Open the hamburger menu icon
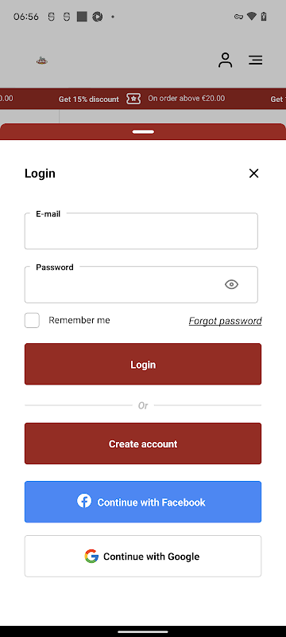Viewport: 286px width, 637px height. 255,61
